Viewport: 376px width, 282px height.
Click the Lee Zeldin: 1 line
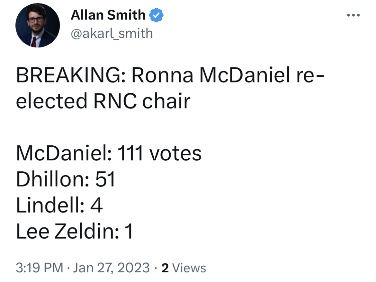(x=74, y=231)
